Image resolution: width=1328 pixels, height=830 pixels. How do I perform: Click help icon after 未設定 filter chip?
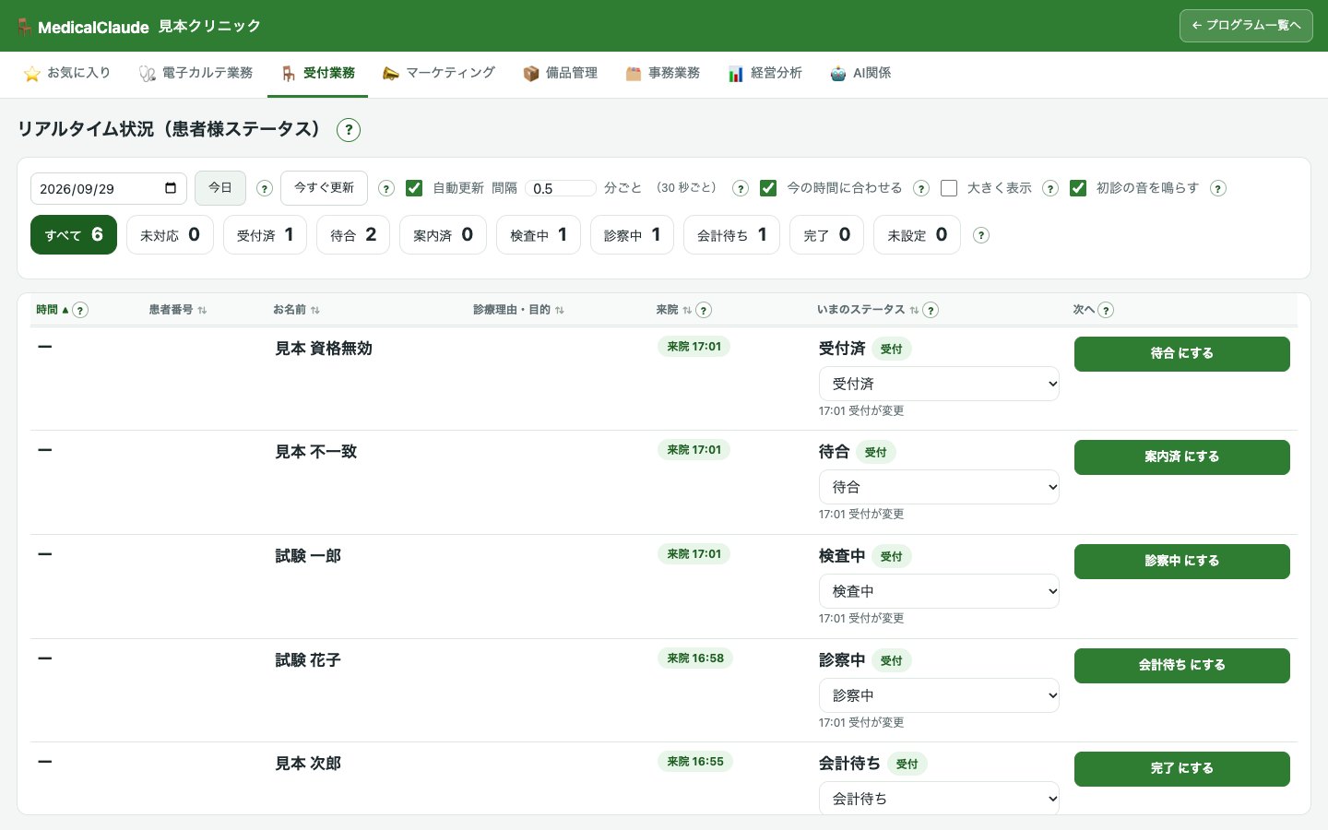pos(981,235)
